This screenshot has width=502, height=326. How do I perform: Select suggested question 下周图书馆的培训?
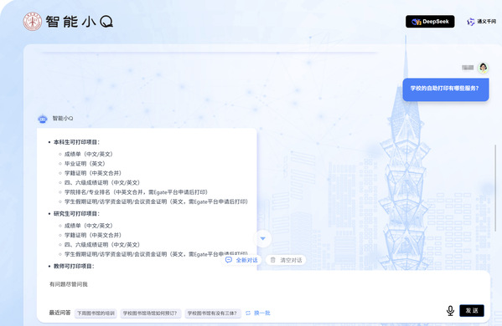click(96, 313)
